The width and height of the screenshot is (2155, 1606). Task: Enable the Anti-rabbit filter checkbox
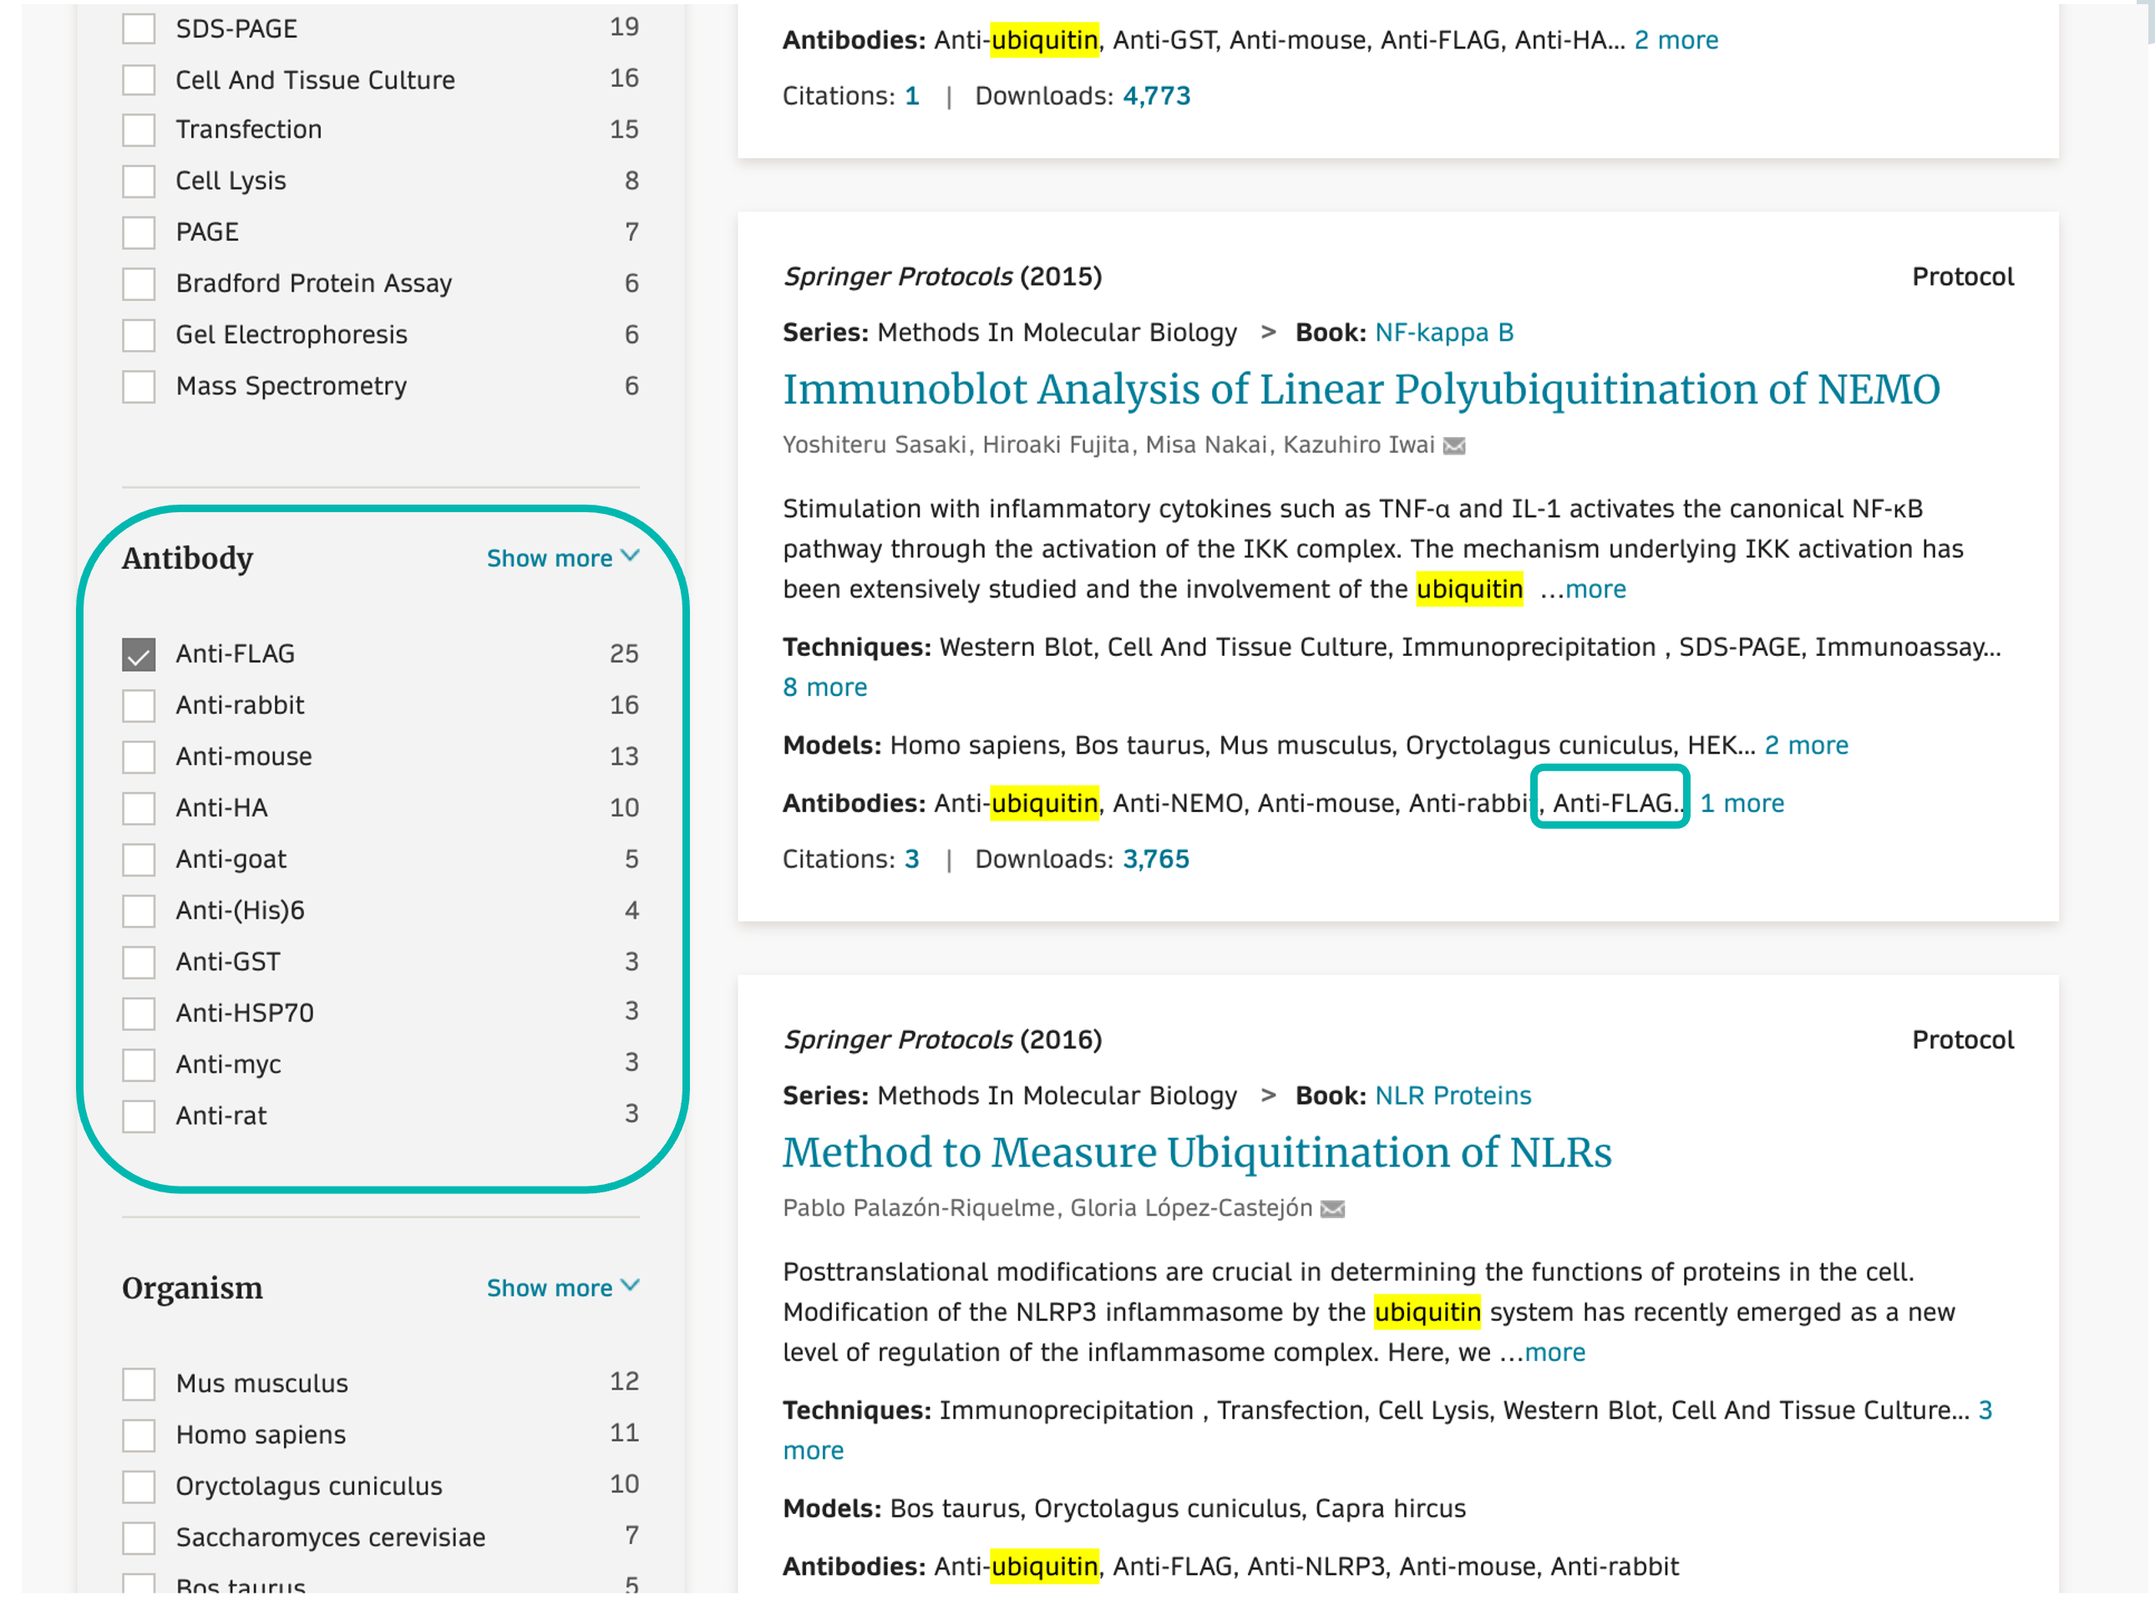pos(139,706)
